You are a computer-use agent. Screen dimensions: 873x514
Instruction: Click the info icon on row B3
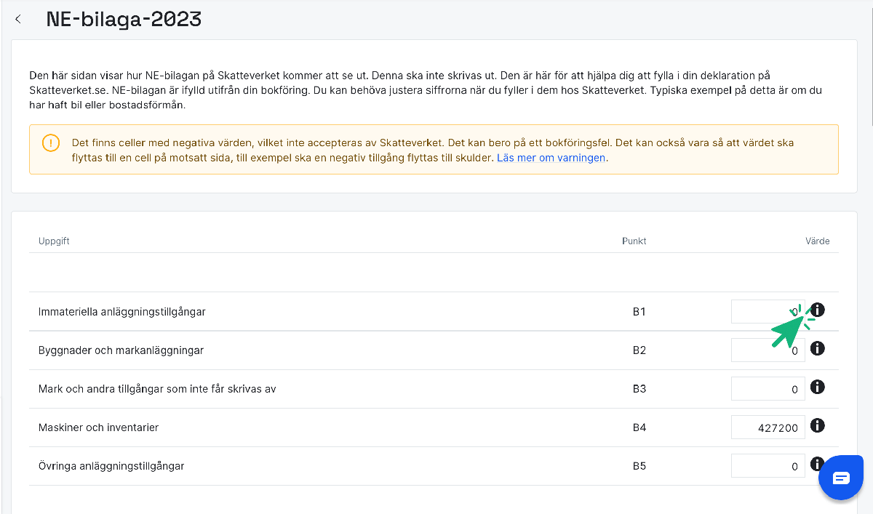(818, 387)
